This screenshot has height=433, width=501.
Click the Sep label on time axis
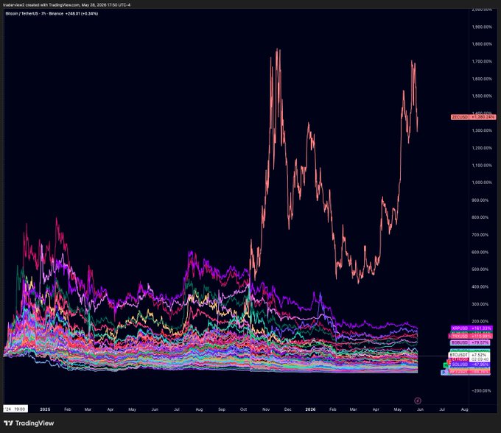pyautogui.click(x=222, y=409)
